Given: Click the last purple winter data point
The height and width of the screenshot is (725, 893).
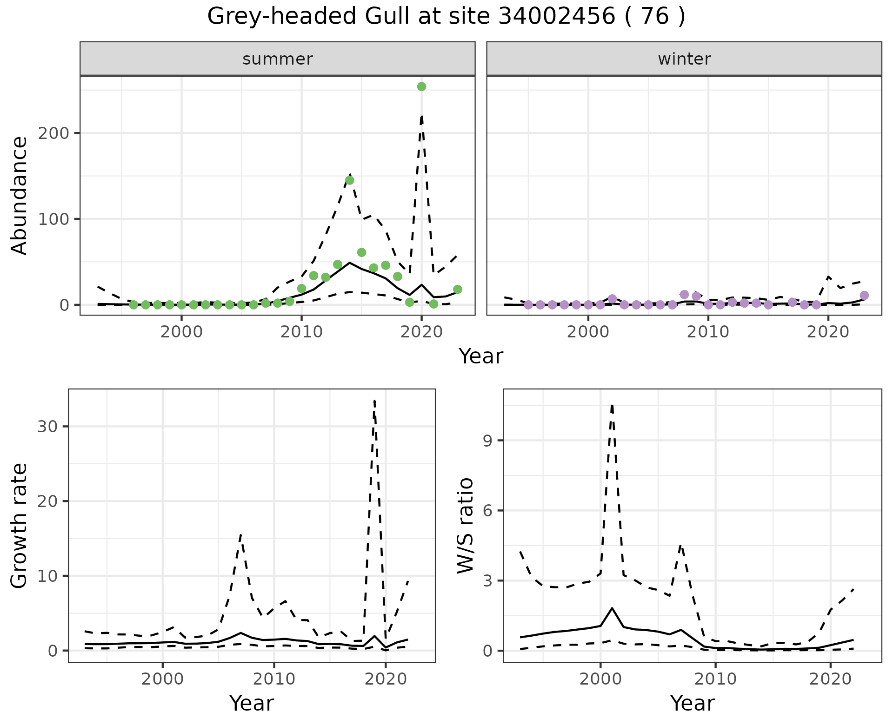Looking at the screenshot, I should tap(864, 296).
